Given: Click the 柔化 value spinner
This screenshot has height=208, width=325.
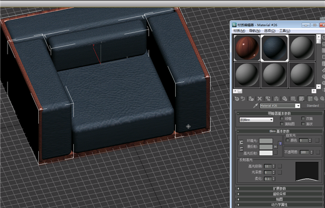Looking at the screenshot, I should pyautogui.click(x=274, y=178).
